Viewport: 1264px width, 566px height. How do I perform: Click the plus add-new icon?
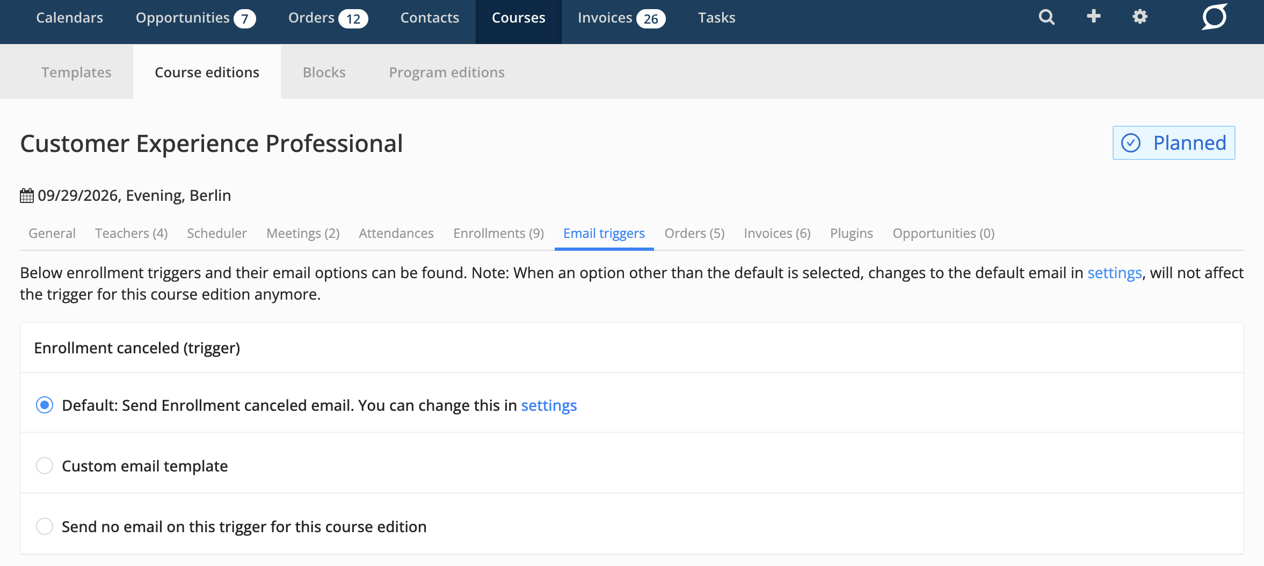point(1093,17)
